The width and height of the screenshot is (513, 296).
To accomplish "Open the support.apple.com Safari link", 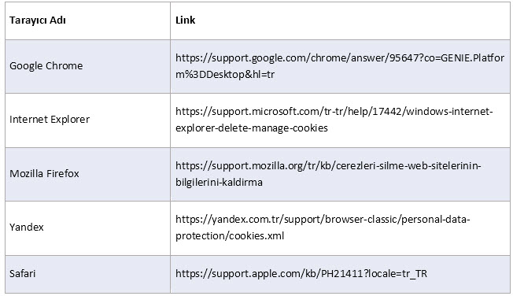I will coord(301,274).
